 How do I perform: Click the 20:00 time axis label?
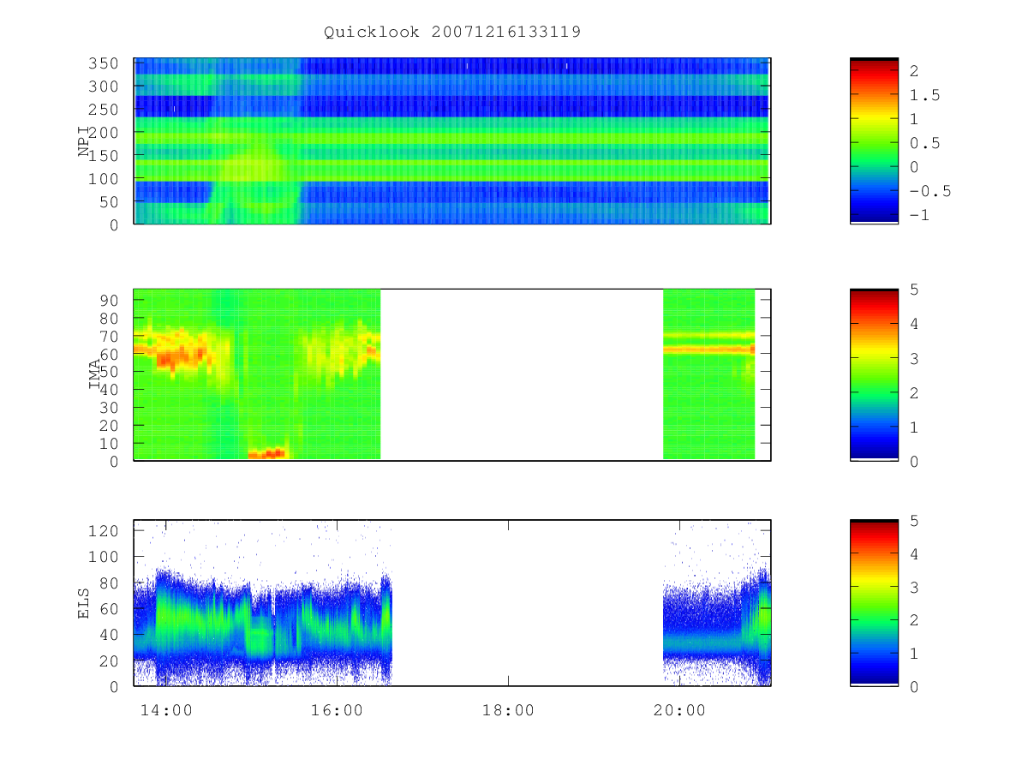(x=679, y=710)
